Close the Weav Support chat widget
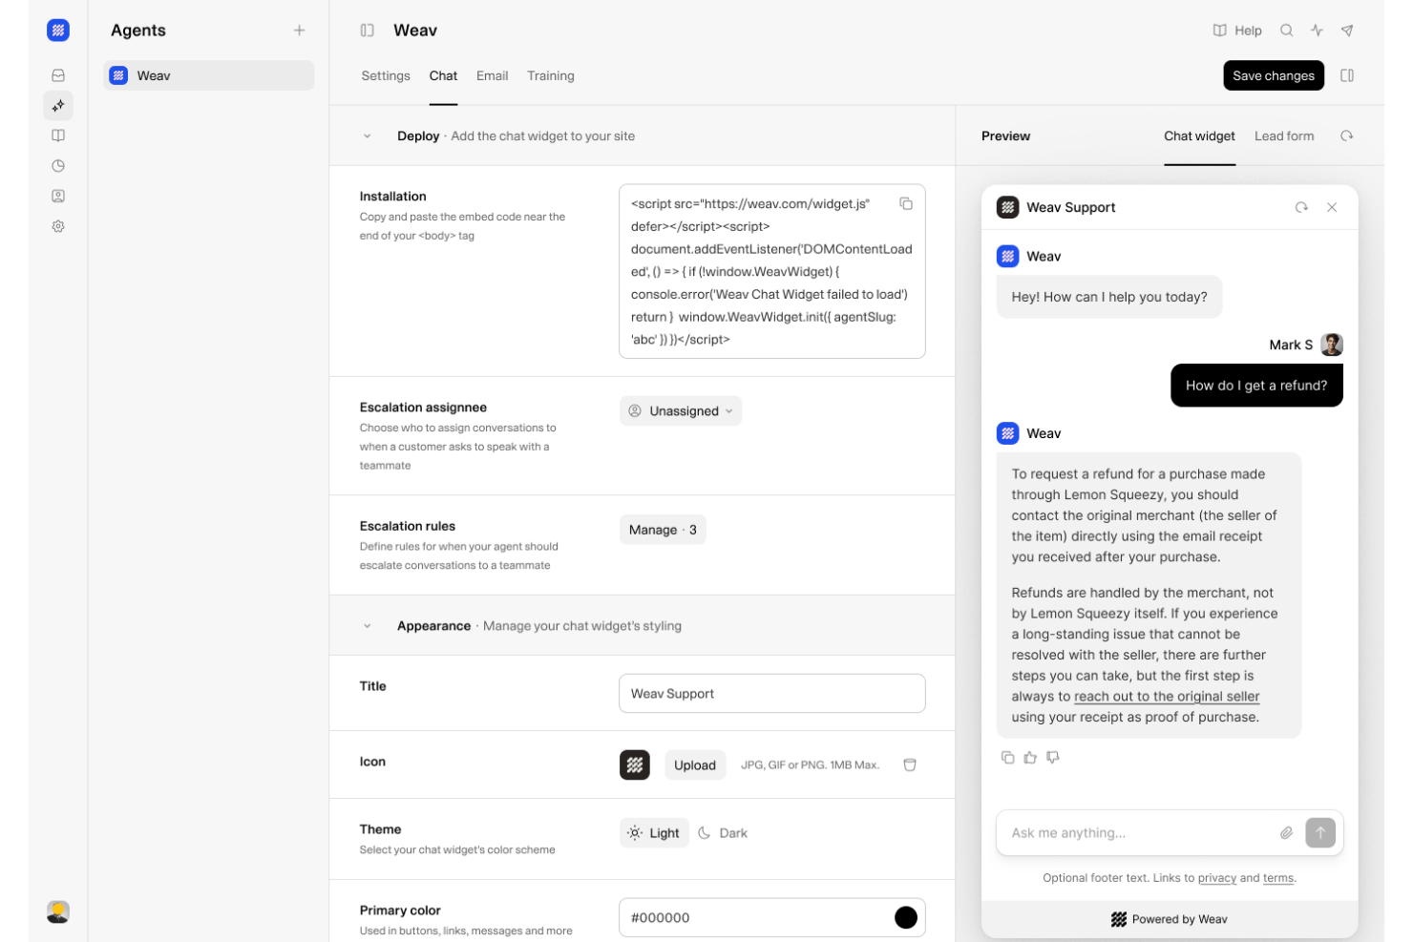 coord(1332,207)
